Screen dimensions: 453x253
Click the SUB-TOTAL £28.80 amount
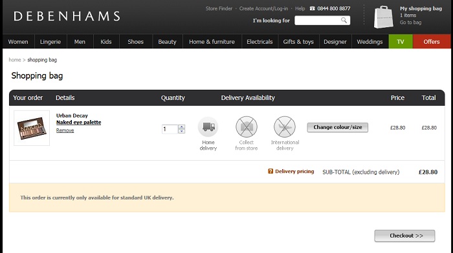[x=428, y=172]
